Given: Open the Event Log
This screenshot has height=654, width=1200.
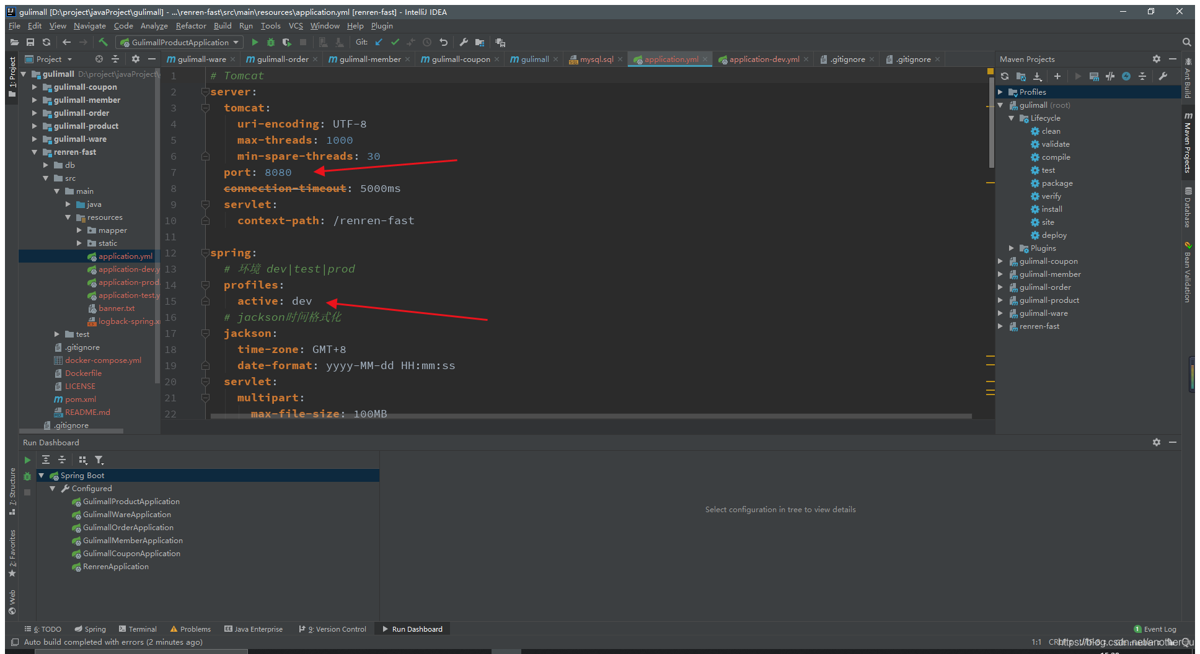Looking at the screenshot, I should tap(1155, 629).
